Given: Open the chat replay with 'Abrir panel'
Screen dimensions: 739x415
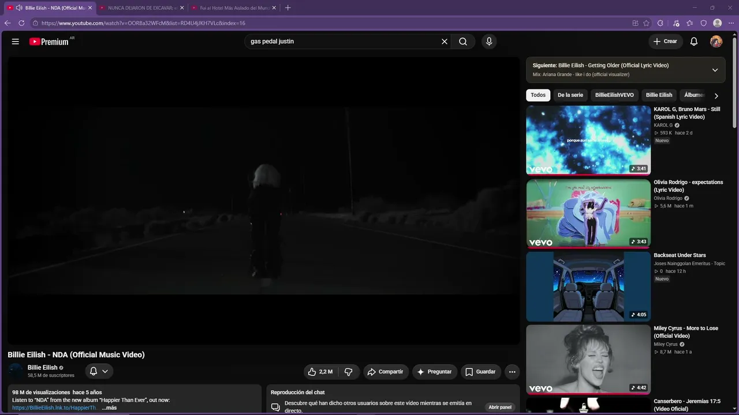Looking at the screenshot, I should click(x=500, y=407).
